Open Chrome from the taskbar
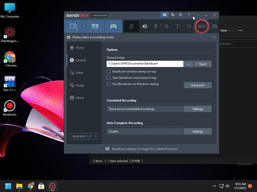The width and height of the screenshot is (257, 192). [30, 186]
